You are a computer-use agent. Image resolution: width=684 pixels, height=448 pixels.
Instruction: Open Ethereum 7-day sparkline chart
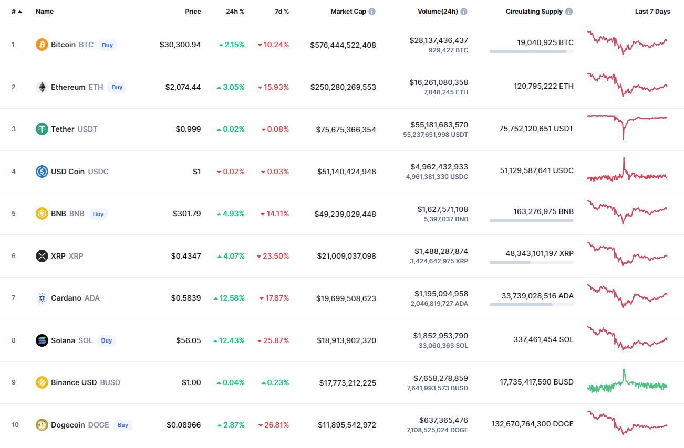(x=627, y=84)
